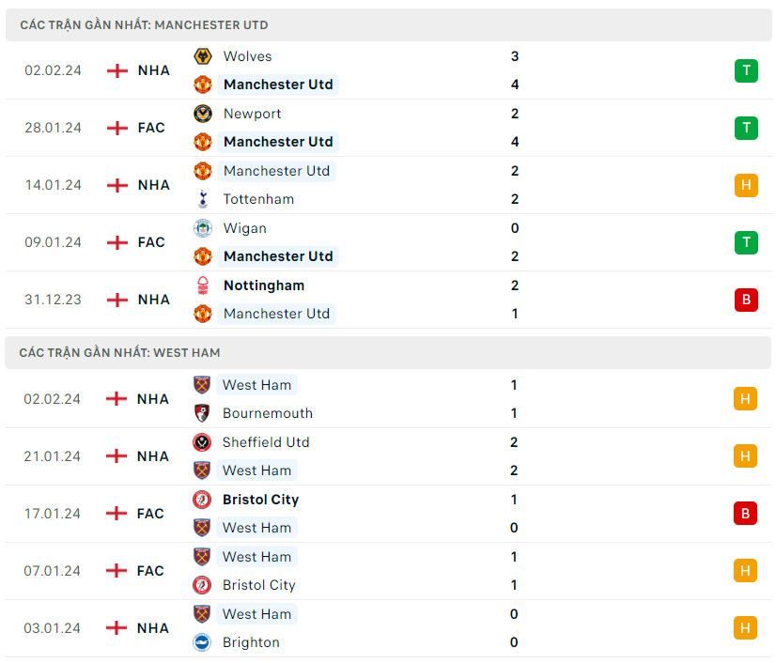The height and width of the screenshot is (663, 776).
Task: Click the Manchester Utd recent matches header
Action: click(x=144, y=25)
